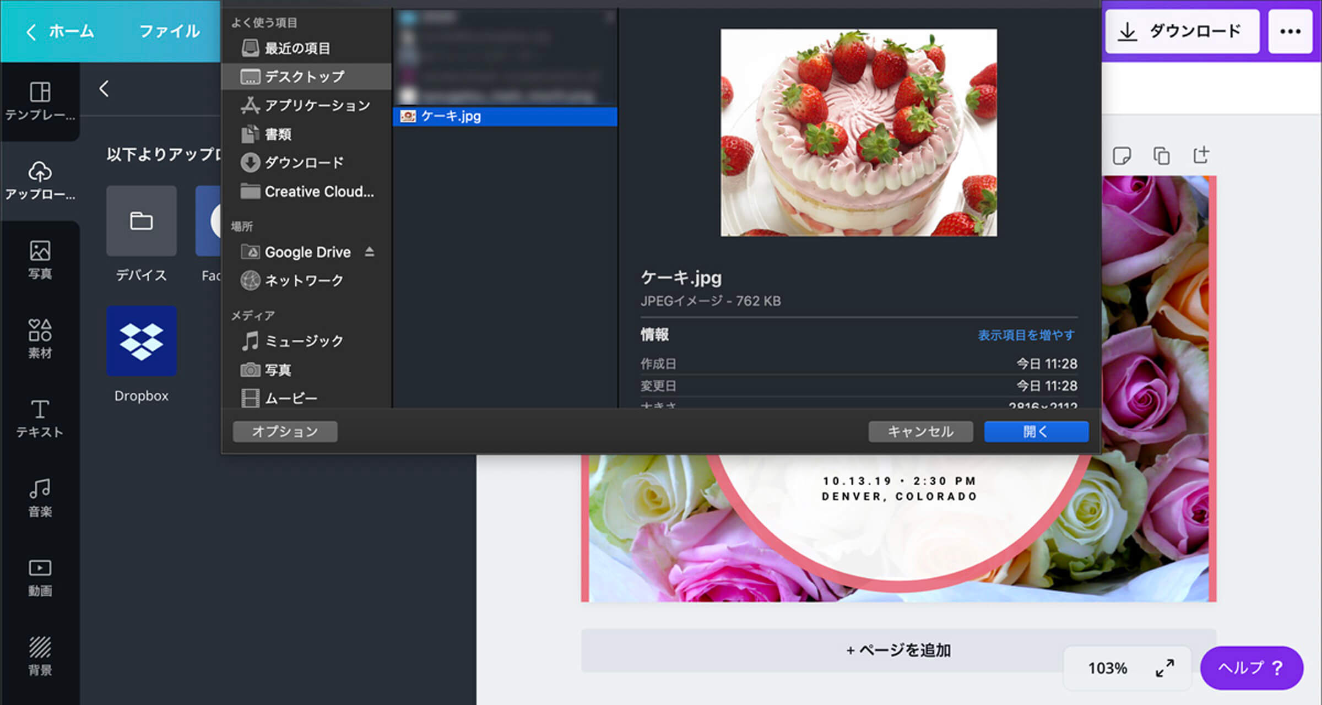Click the back chevron in upload panel
Image resolution: width=1322 pixels, height=705 pixels.
coord(104,89)
